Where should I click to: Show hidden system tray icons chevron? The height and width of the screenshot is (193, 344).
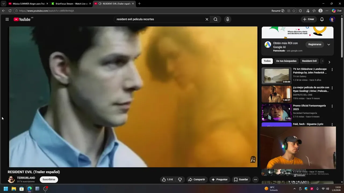point(295,189)
